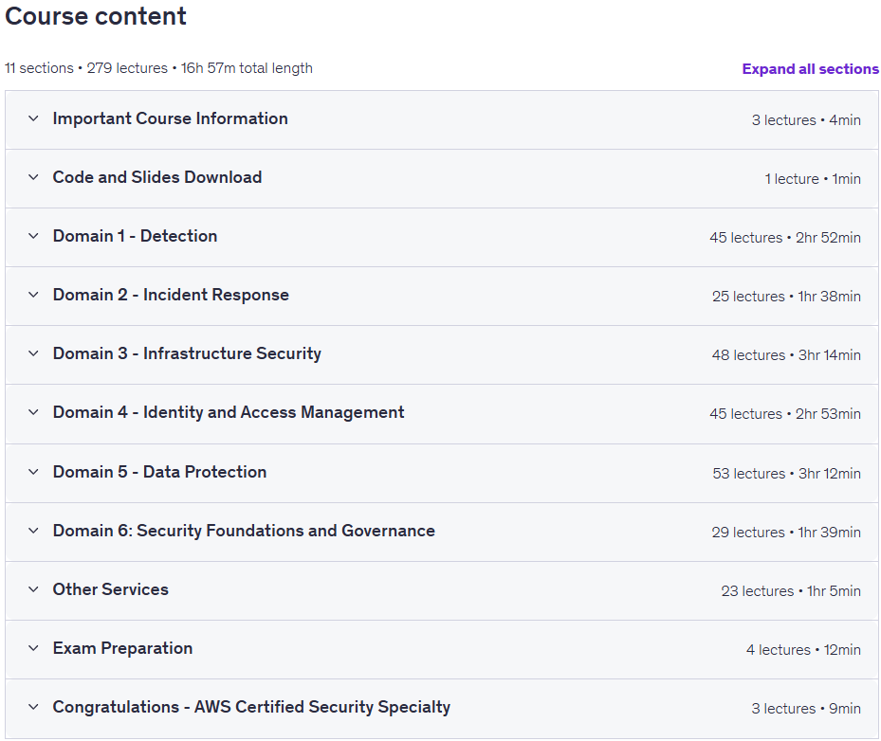Click the '29 lectures • 1hr 39min' text

[x=786, y=533]
